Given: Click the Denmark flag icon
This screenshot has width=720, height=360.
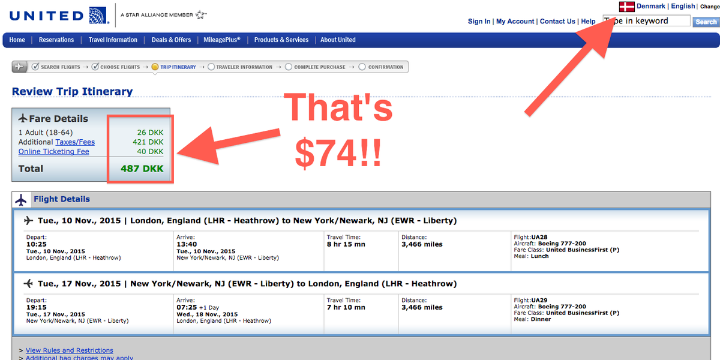Looking at the screenshot, I should (627, 7).
